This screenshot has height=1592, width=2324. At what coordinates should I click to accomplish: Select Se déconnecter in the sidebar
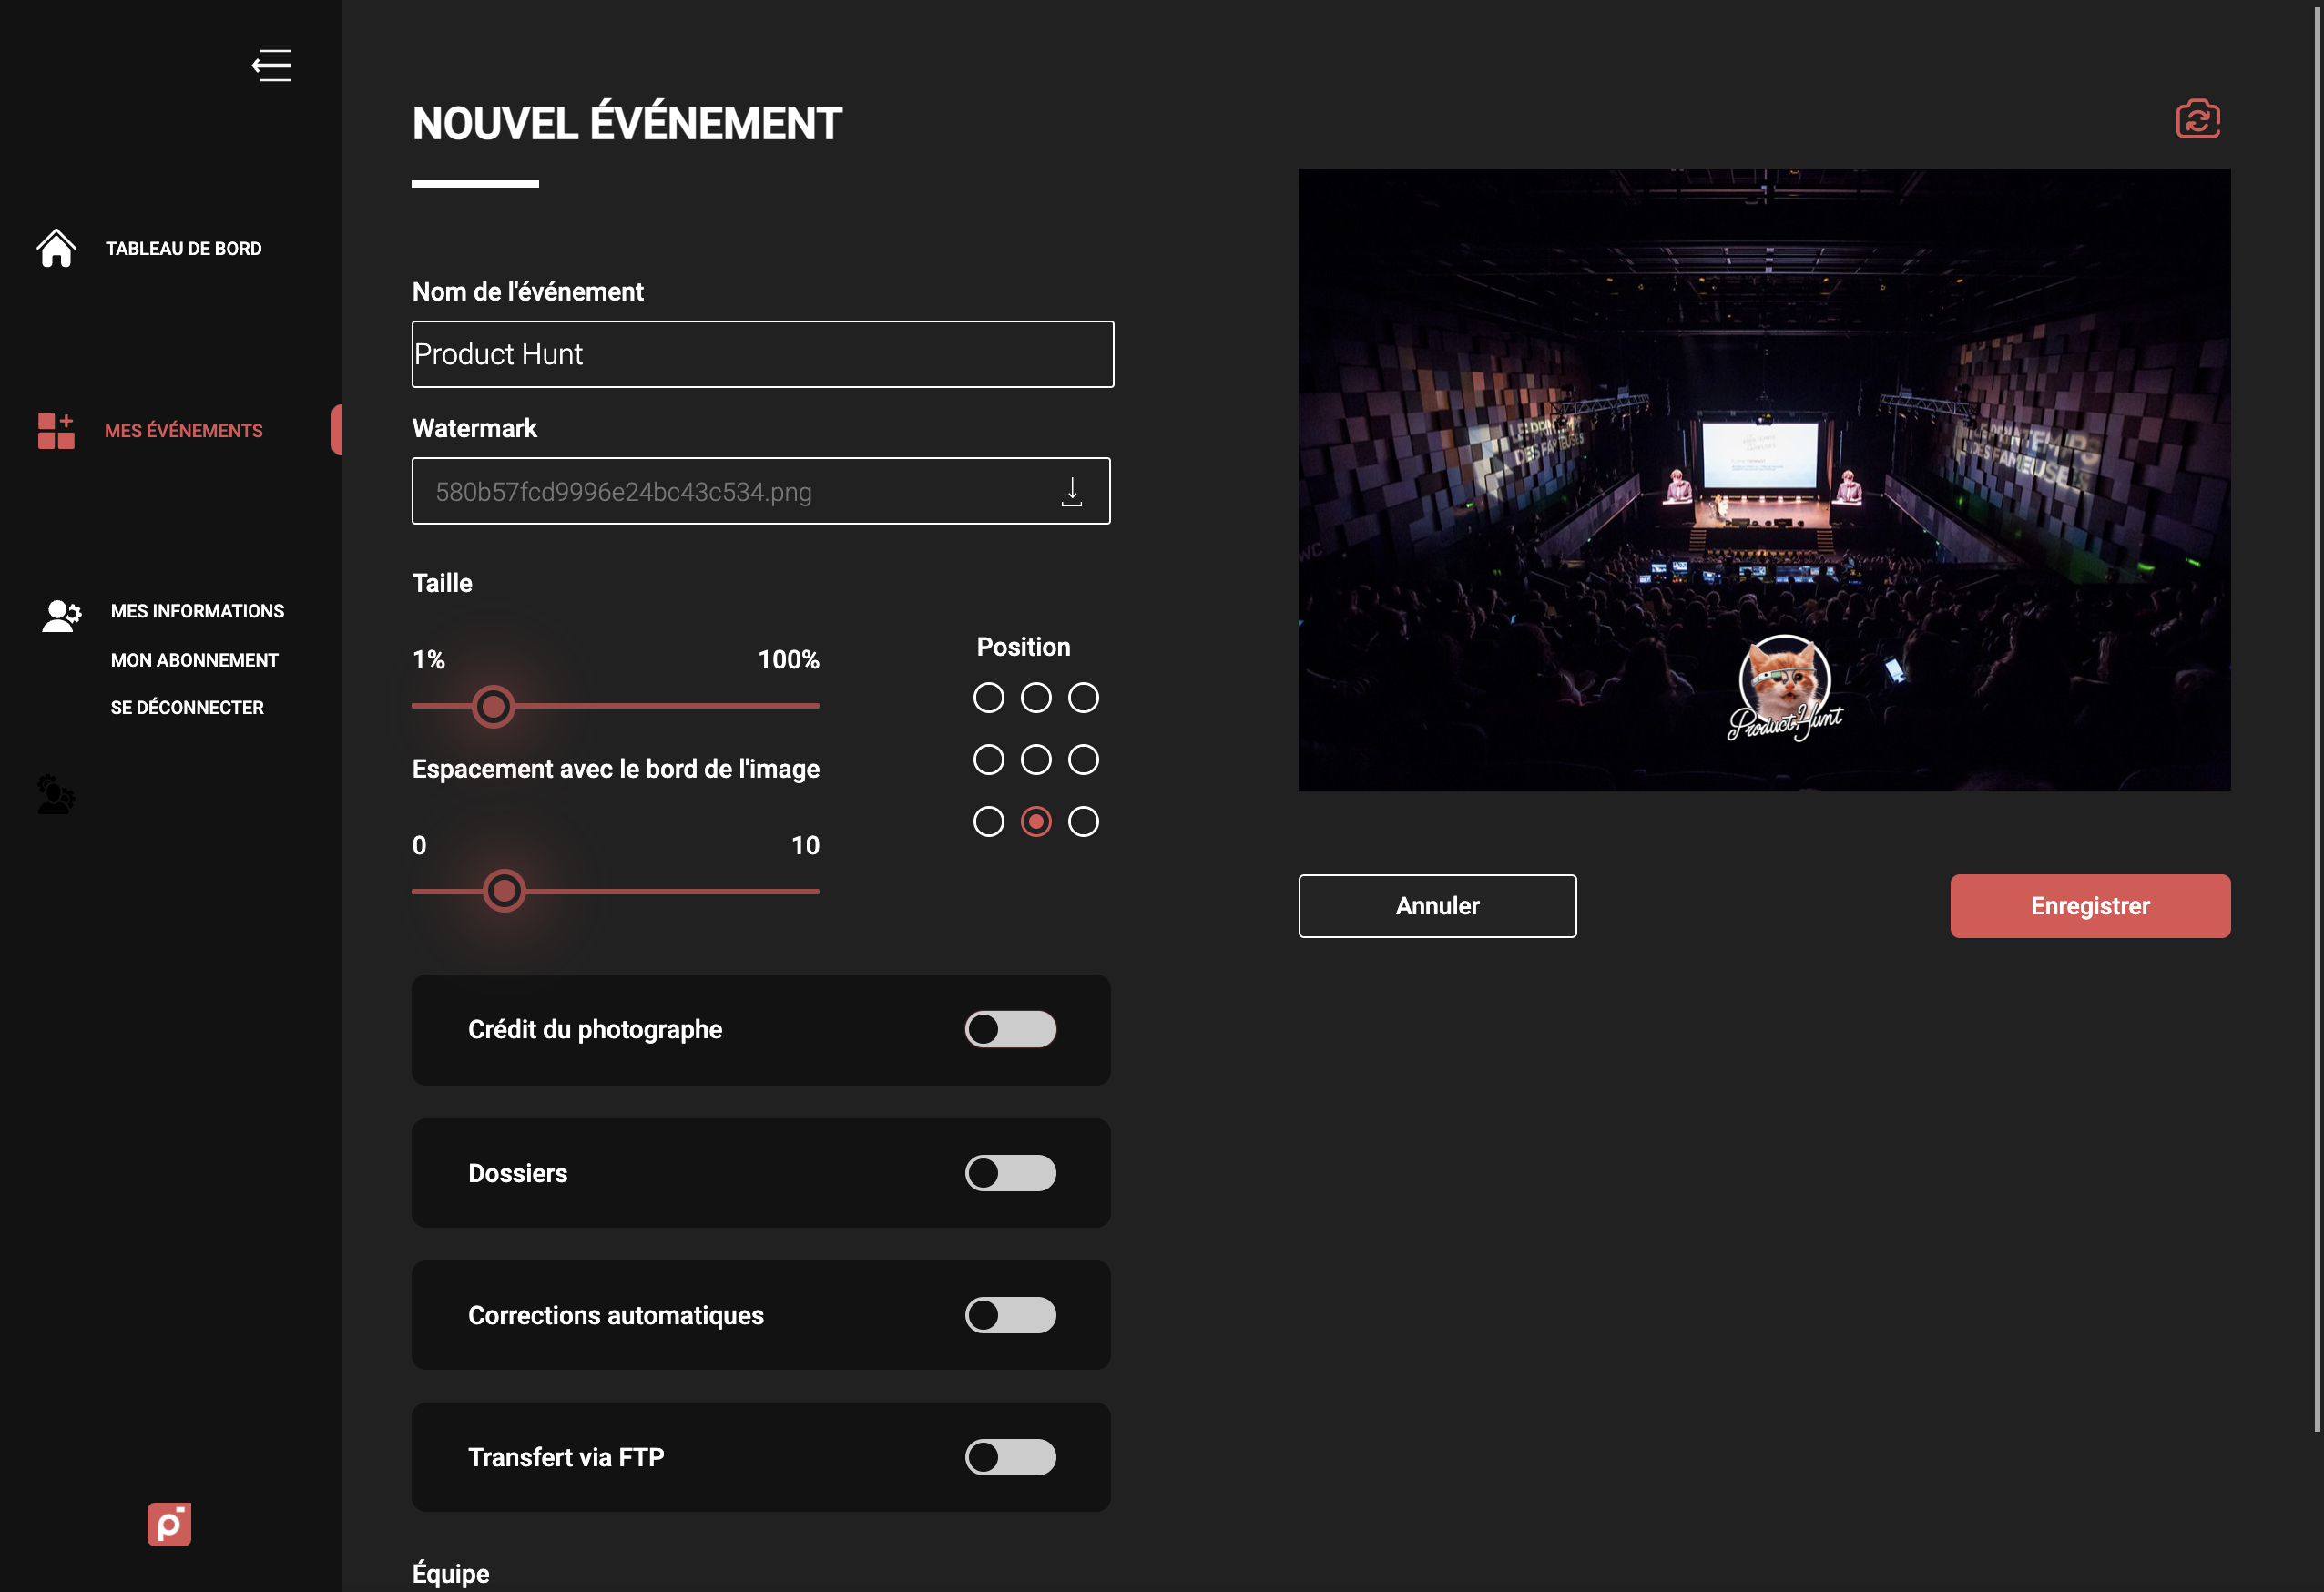click(187, 707)
